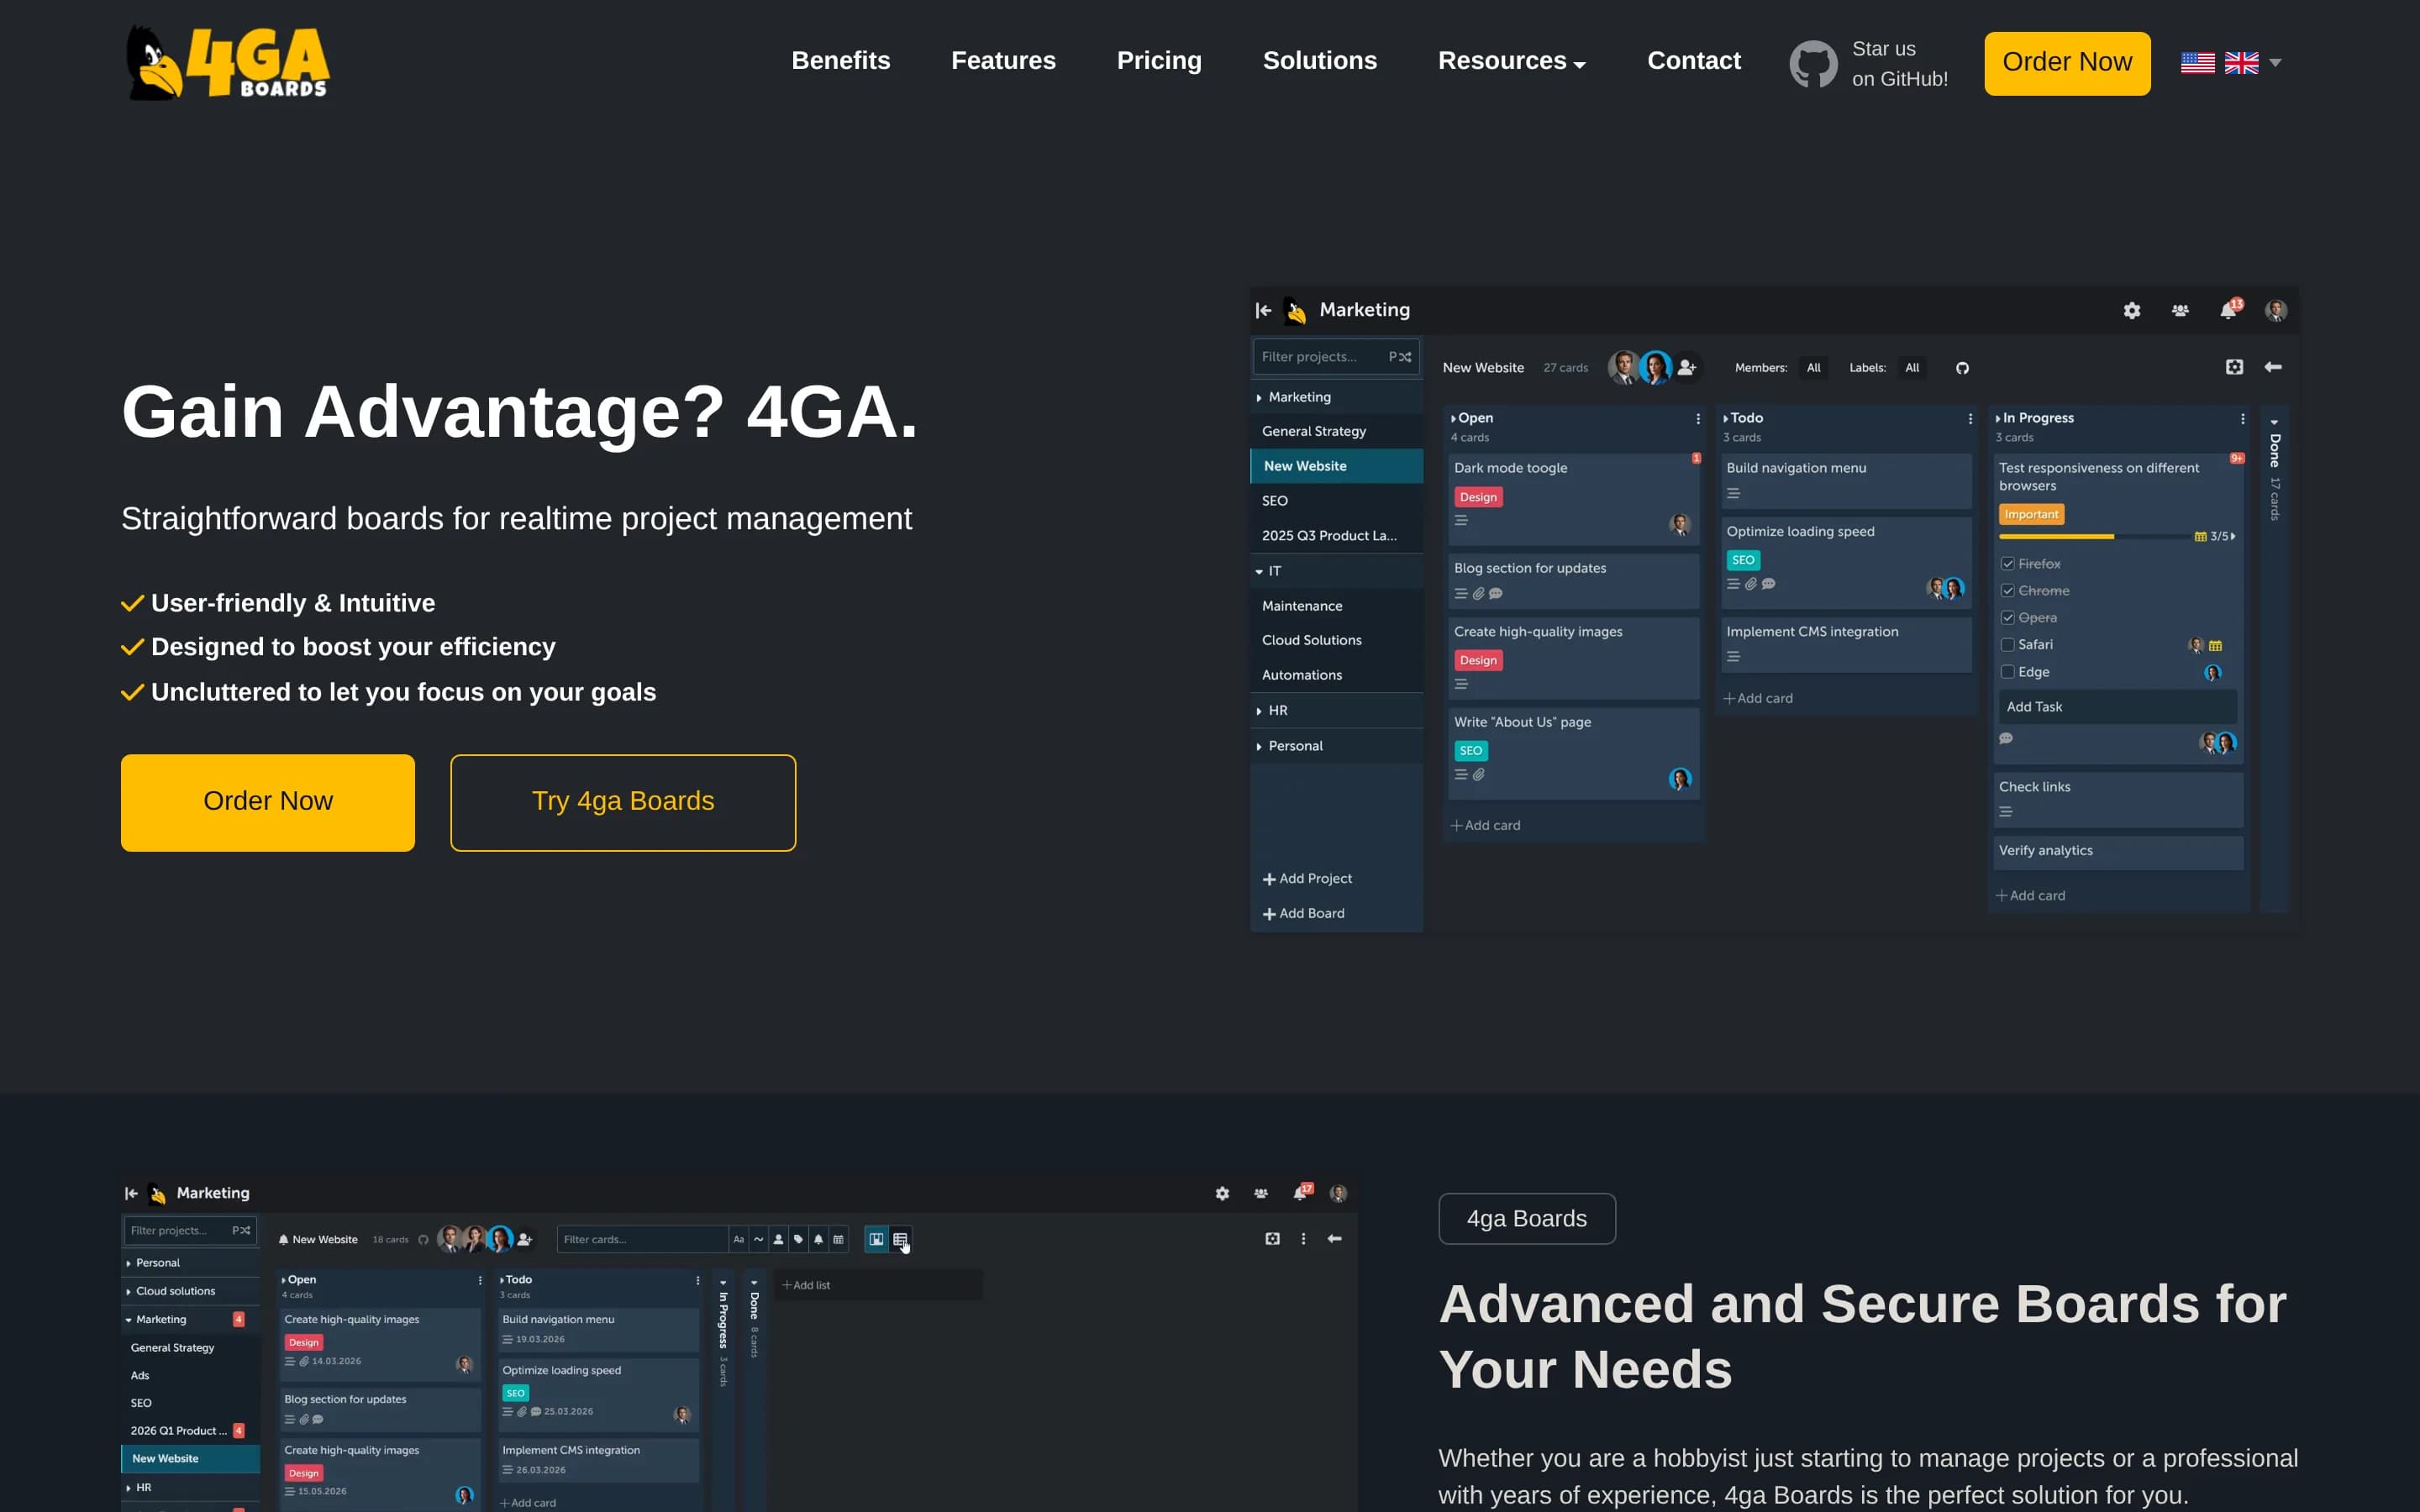Screen dimensions: 2420x1512
Task: Select board view icon in lower board toolbar
Action: [x=876, y=1239]
